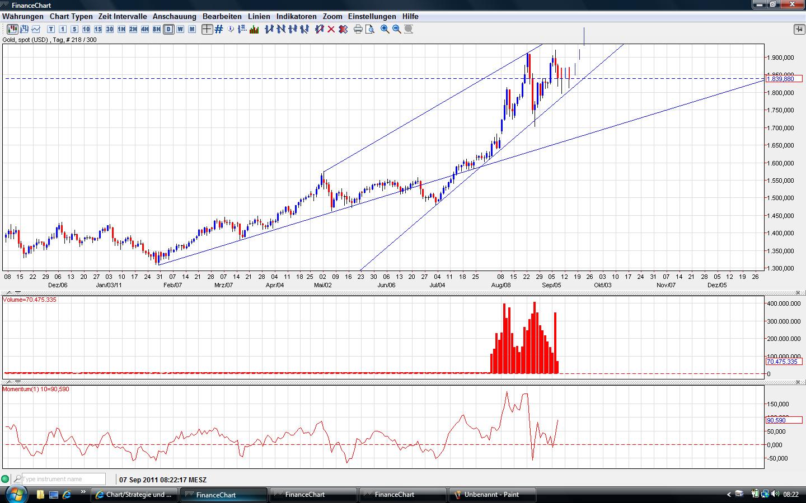Switch to 1-minute interval

(63, 29)
